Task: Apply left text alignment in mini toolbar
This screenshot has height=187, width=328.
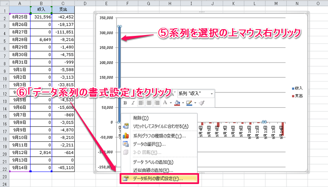Action: click(142, 103)
